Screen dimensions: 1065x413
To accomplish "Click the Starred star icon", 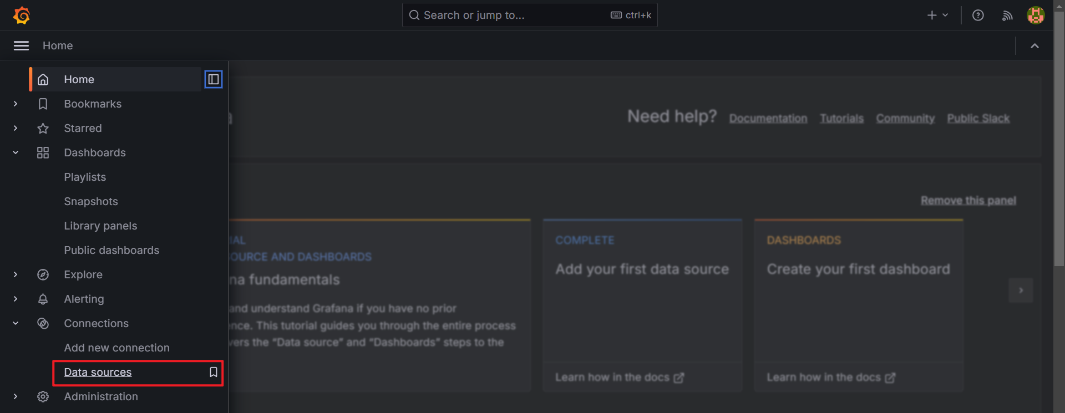I will pos(43,128).
